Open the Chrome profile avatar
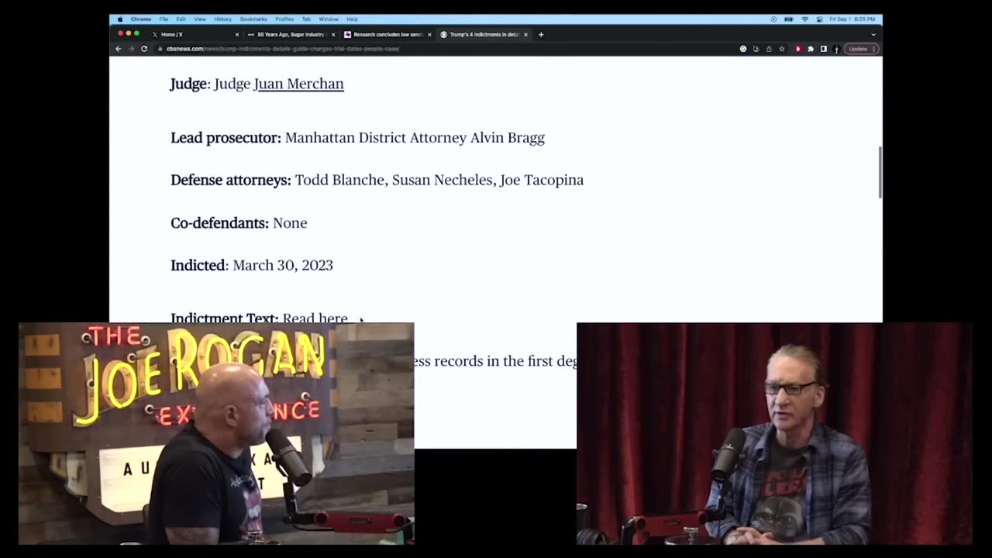992x558 pixels. 836,49
